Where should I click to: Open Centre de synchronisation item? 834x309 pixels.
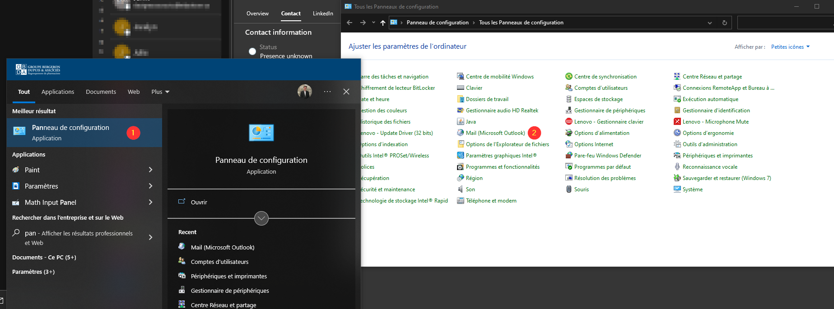[601, 77]
